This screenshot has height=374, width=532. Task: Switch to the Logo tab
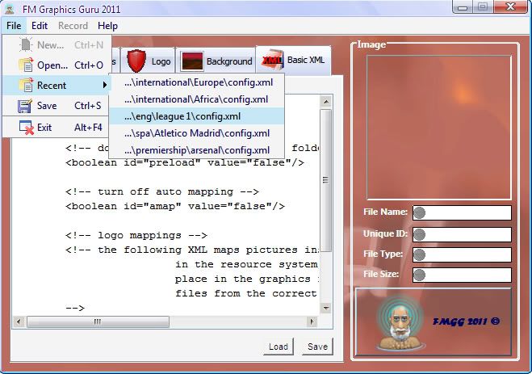coord(149,61)
